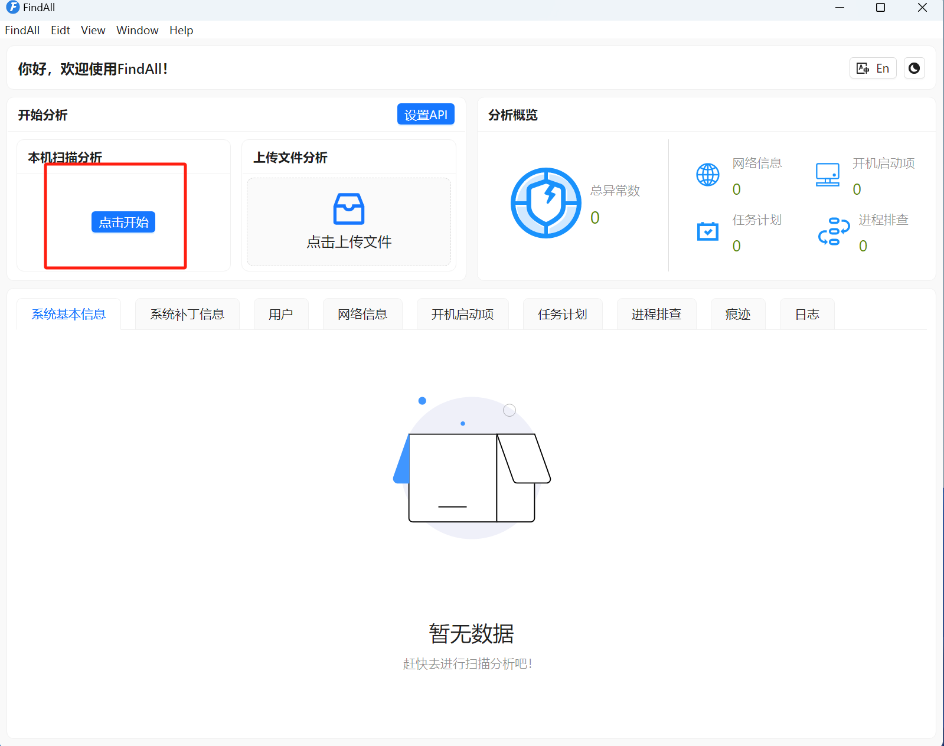Viewport: 944px width, 746px height.
Task: Open the Help menu
Action: point(181,30)
